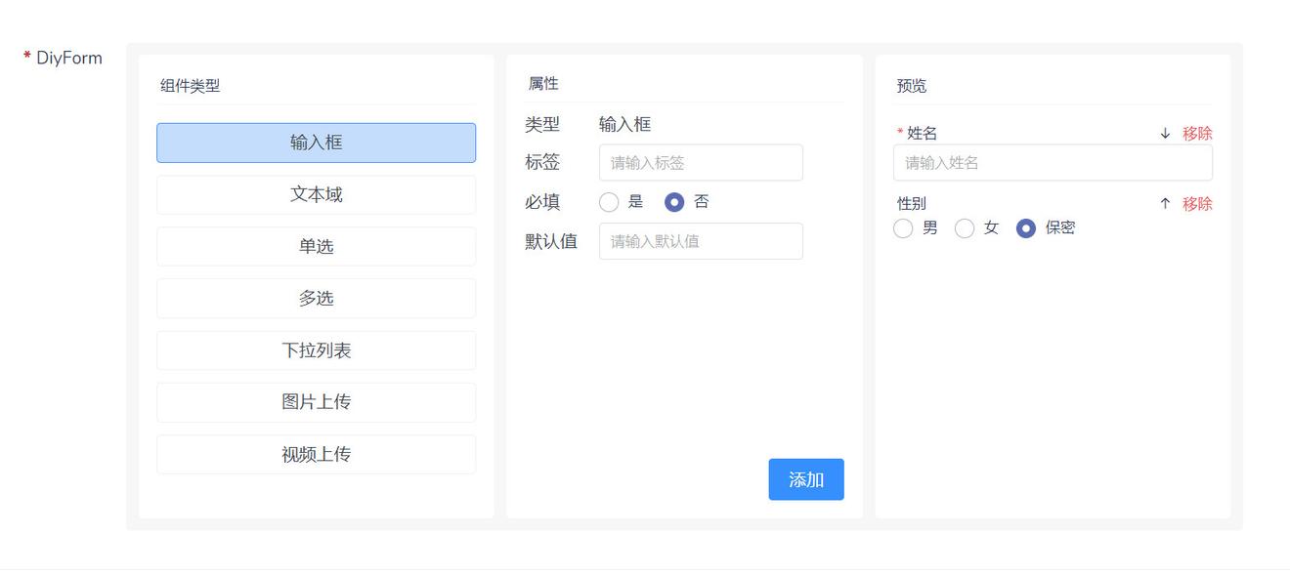Choose the 单选 component type
The width and height of the screenshot is (1290, 574).
pyautogui.click(x=316, y=246)
